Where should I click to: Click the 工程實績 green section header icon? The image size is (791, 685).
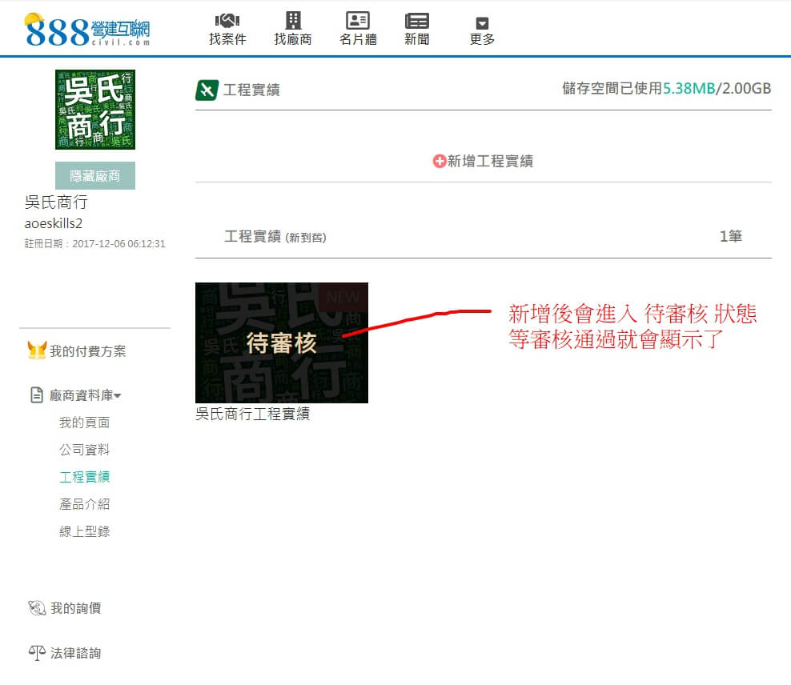207,90
